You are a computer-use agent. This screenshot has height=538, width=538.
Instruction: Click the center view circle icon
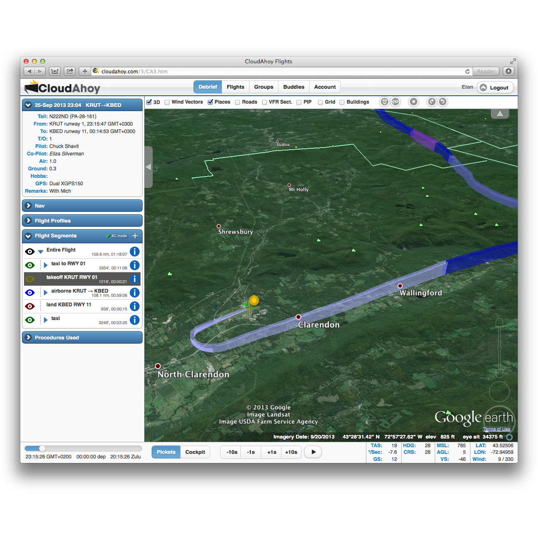414,102
